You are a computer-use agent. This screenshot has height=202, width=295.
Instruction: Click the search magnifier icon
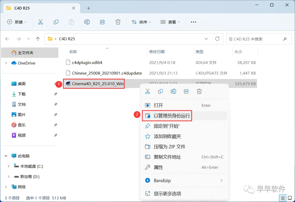coord(285,39)
